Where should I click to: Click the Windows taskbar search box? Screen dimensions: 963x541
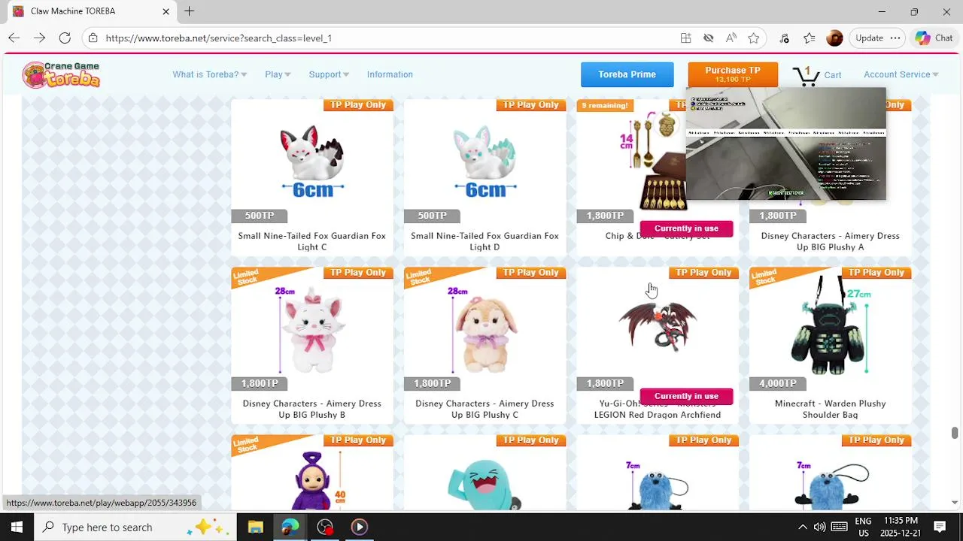pyautogui.click(x=135, y=527)
